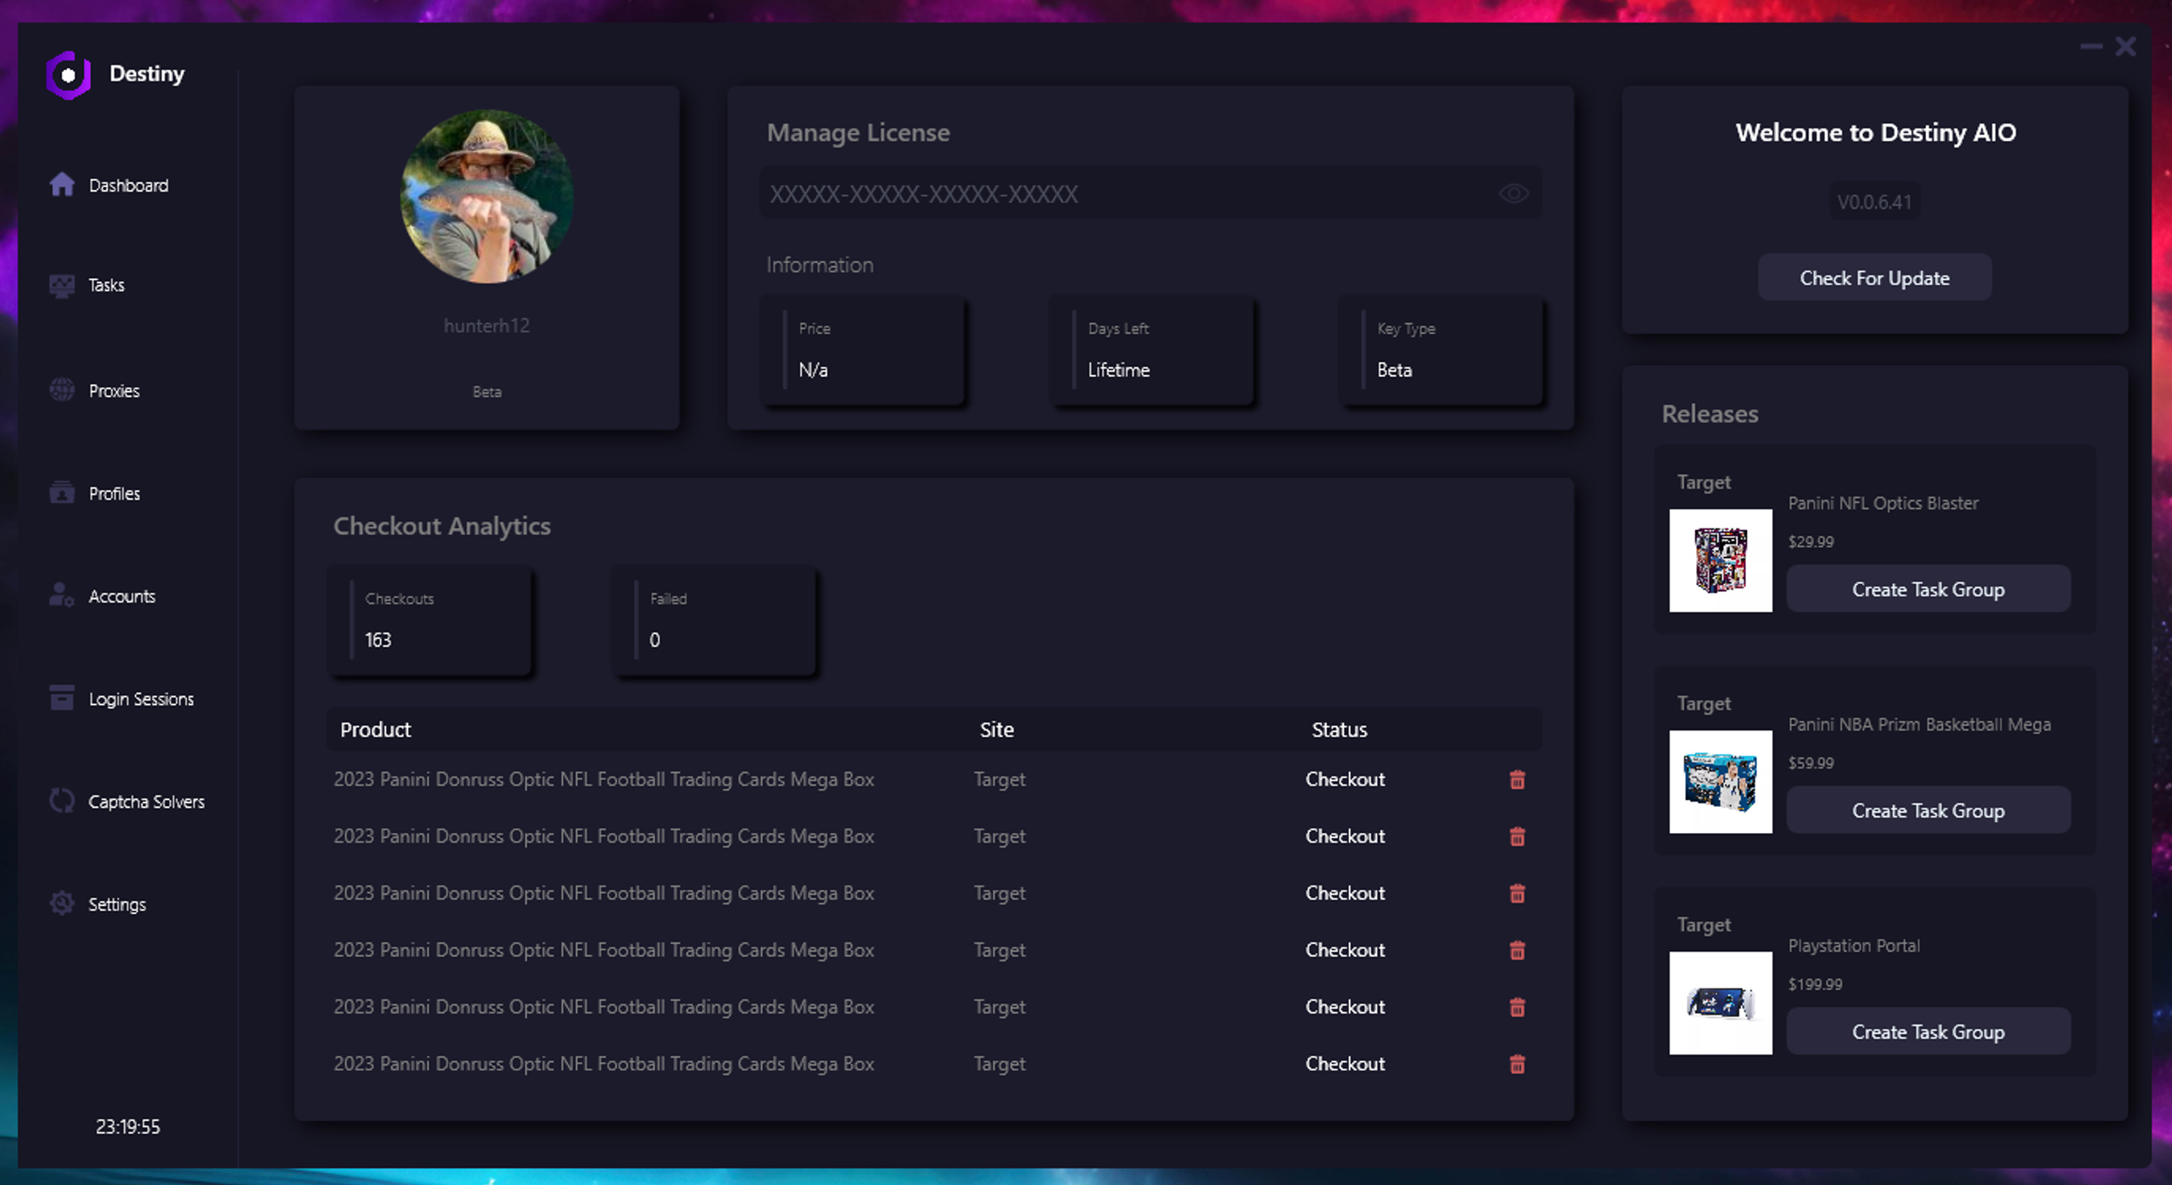Close the Destiny window
Image resolution: width=2172 pixels, height=1185 pixels.
pos(2125,46)
